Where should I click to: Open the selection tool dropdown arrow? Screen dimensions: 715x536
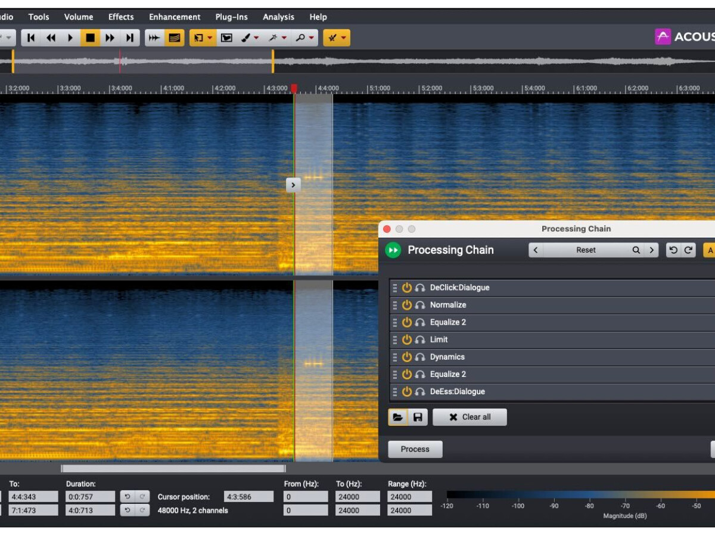210,38
